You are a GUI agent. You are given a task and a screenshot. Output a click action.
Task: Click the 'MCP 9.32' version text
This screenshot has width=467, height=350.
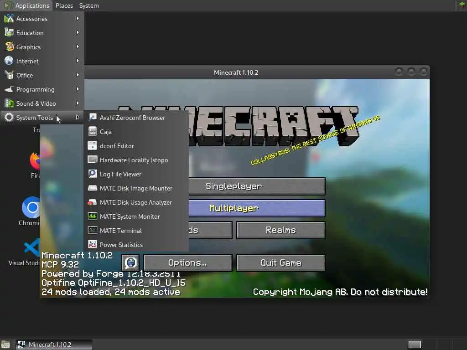coord(60,264)
